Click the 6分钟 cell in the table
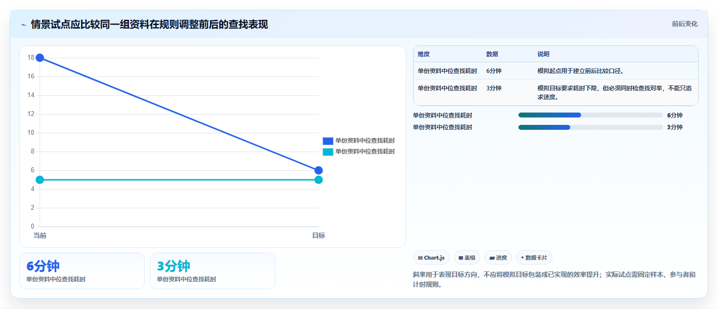This screenshot has width=718, height=309. [494, 71]
